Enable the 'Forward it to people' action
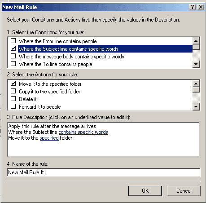 (13, 106)
